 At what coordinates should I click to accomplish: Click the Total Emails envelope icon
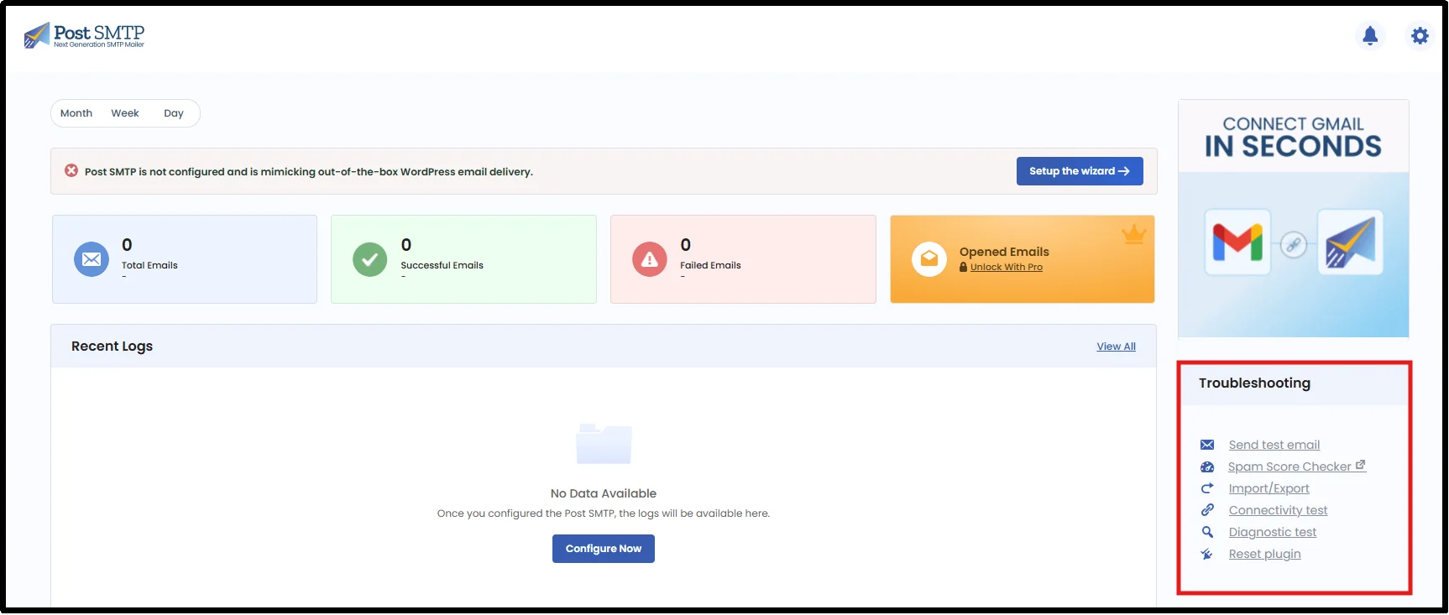point(92,259)
